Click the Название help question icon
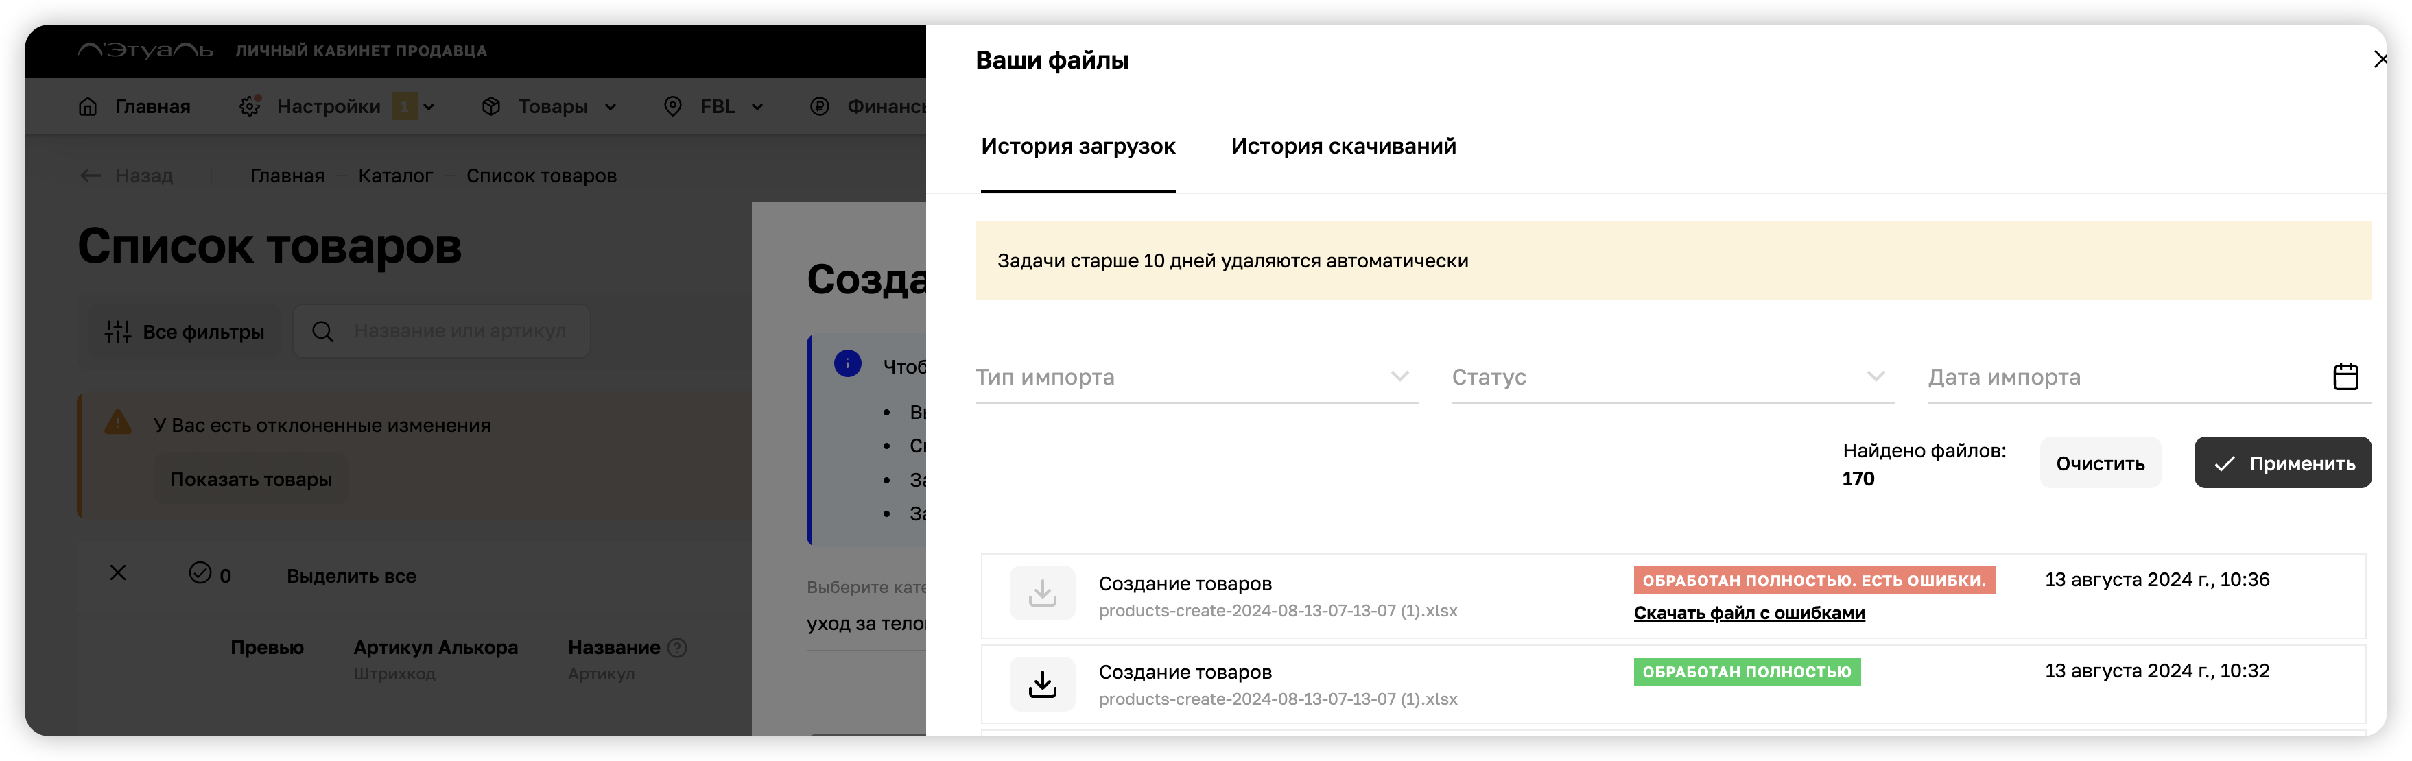Viewport: 2412px width, 761px height. click(x=677, y=648)
